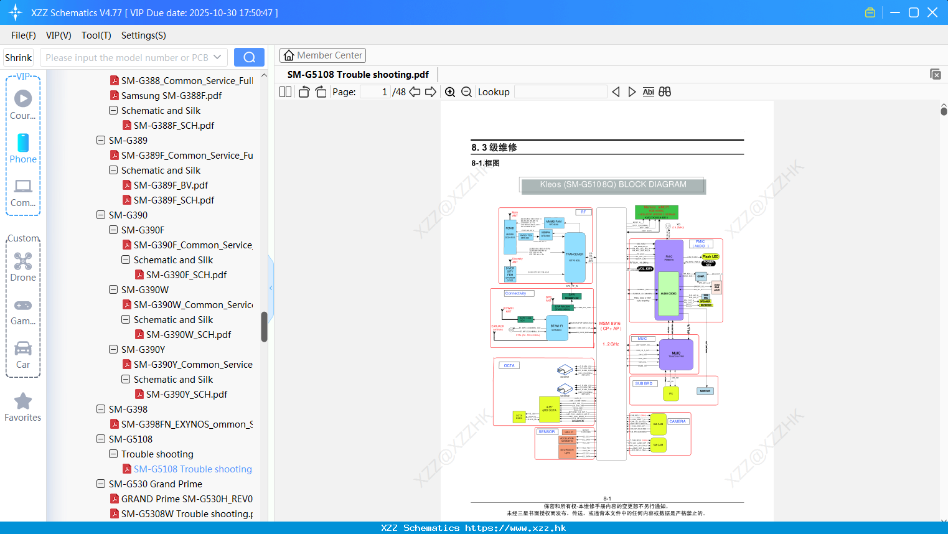Open SM-G389F_SCH.pdf
The image size is (948, 534).
(x=174, y=200)
